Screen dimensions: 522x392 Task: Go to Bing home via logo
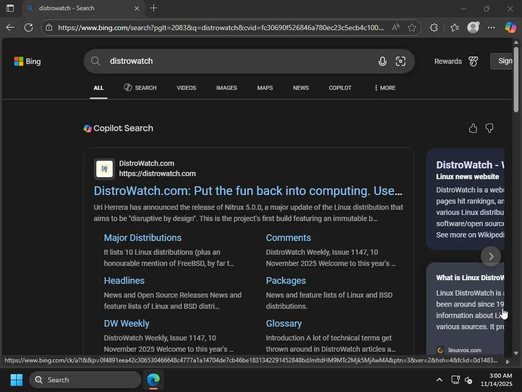click(x=28, y=61)
